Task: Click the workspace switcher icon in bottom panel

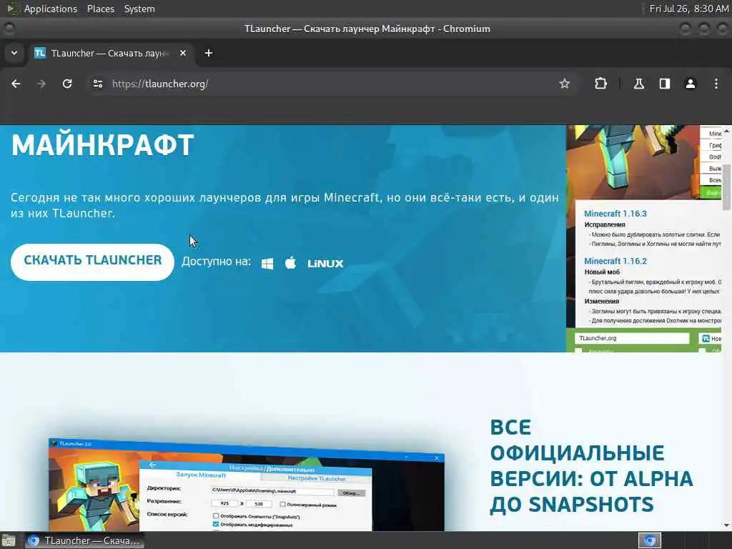Action: pyautogui.click(x=650, y=540)
